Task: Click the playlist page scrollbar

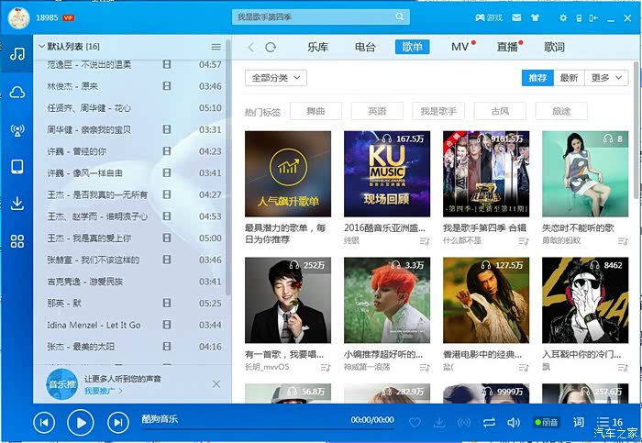Action: tap(636, 131)
